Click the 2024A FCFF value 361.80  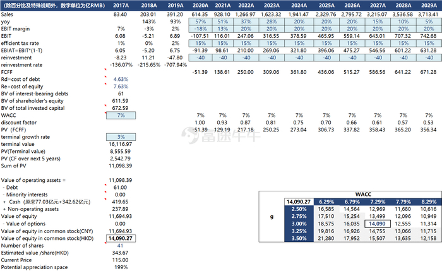[299, 72]
